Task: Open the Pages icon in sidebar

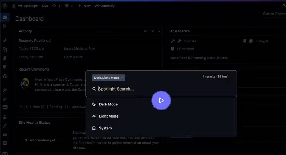Action: [5, 58]
